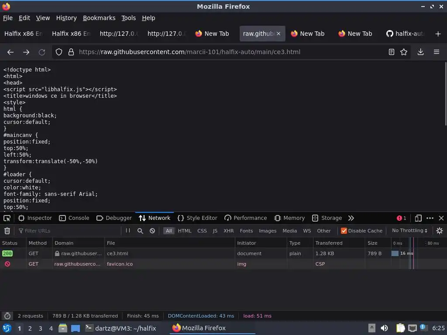Open the tracking protection shield icon
Viewport: 447px width, 335px height.
(x=59, y=52)
